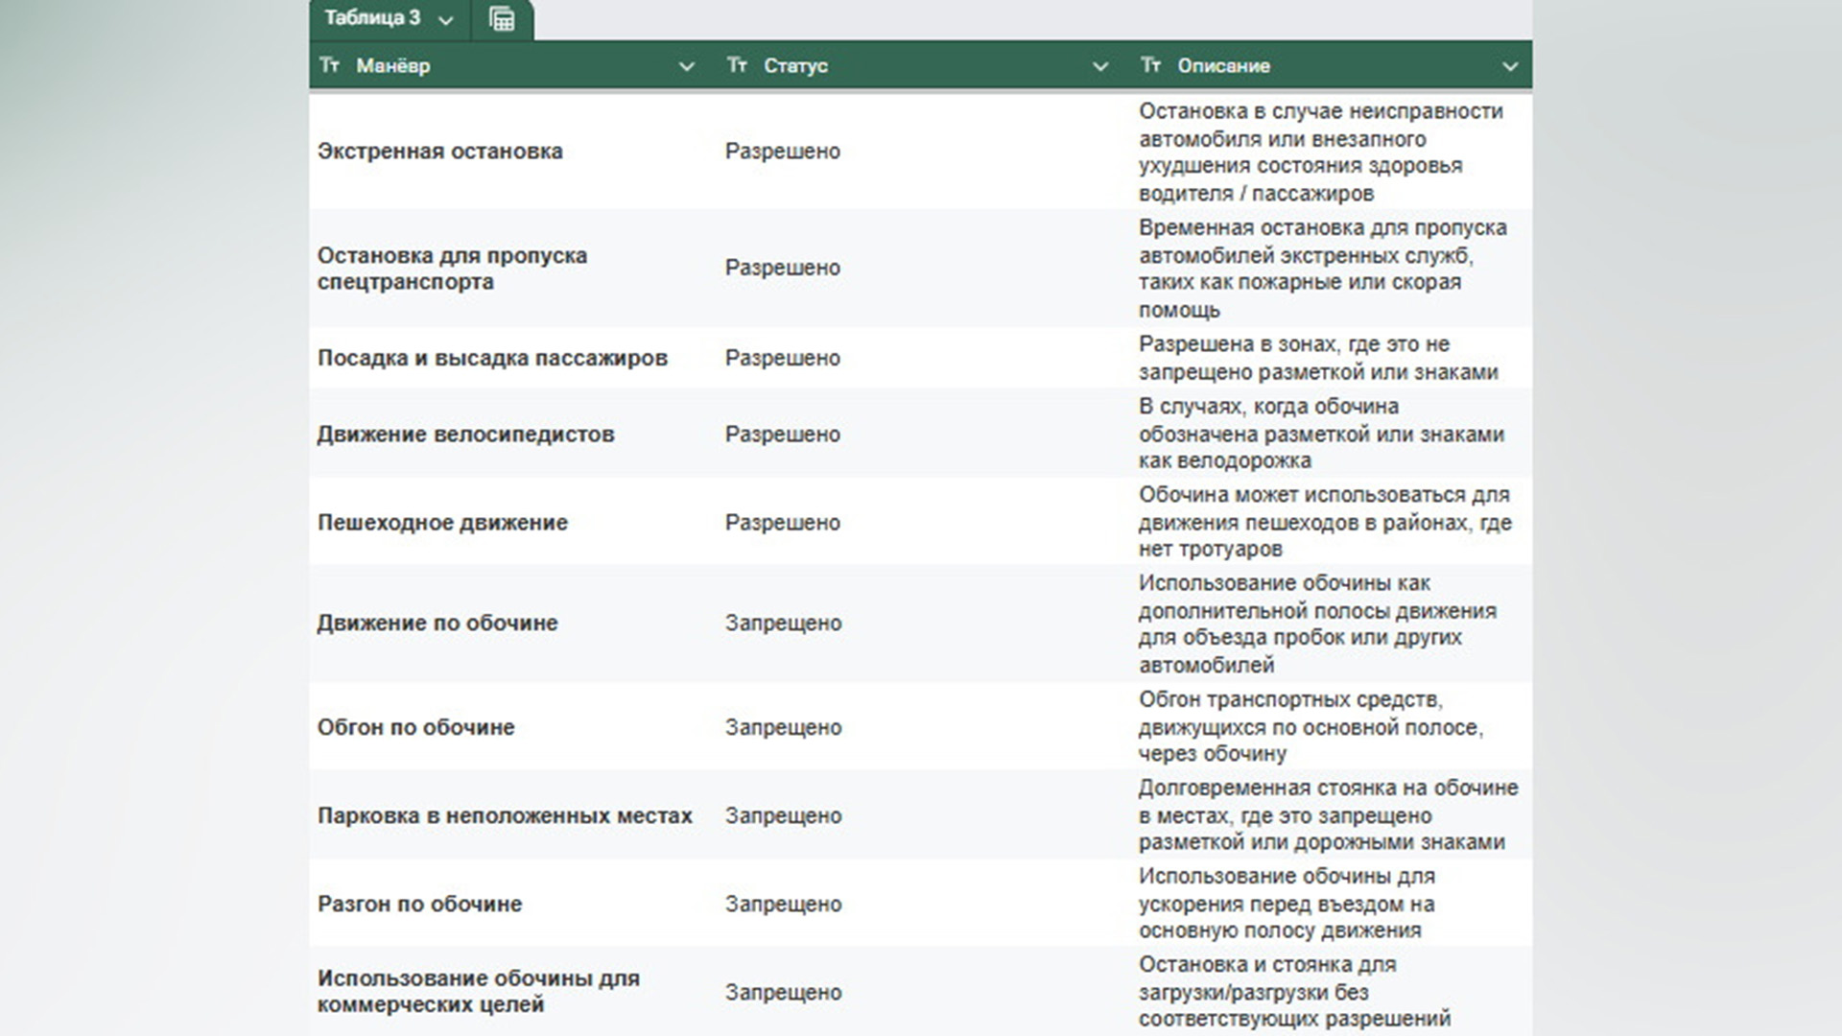This screenshot has width=1842, height=1036.
Task: Select description 'В случаях, когда обочина обозначена разметкой'
Action: [x=1322, y=434]
